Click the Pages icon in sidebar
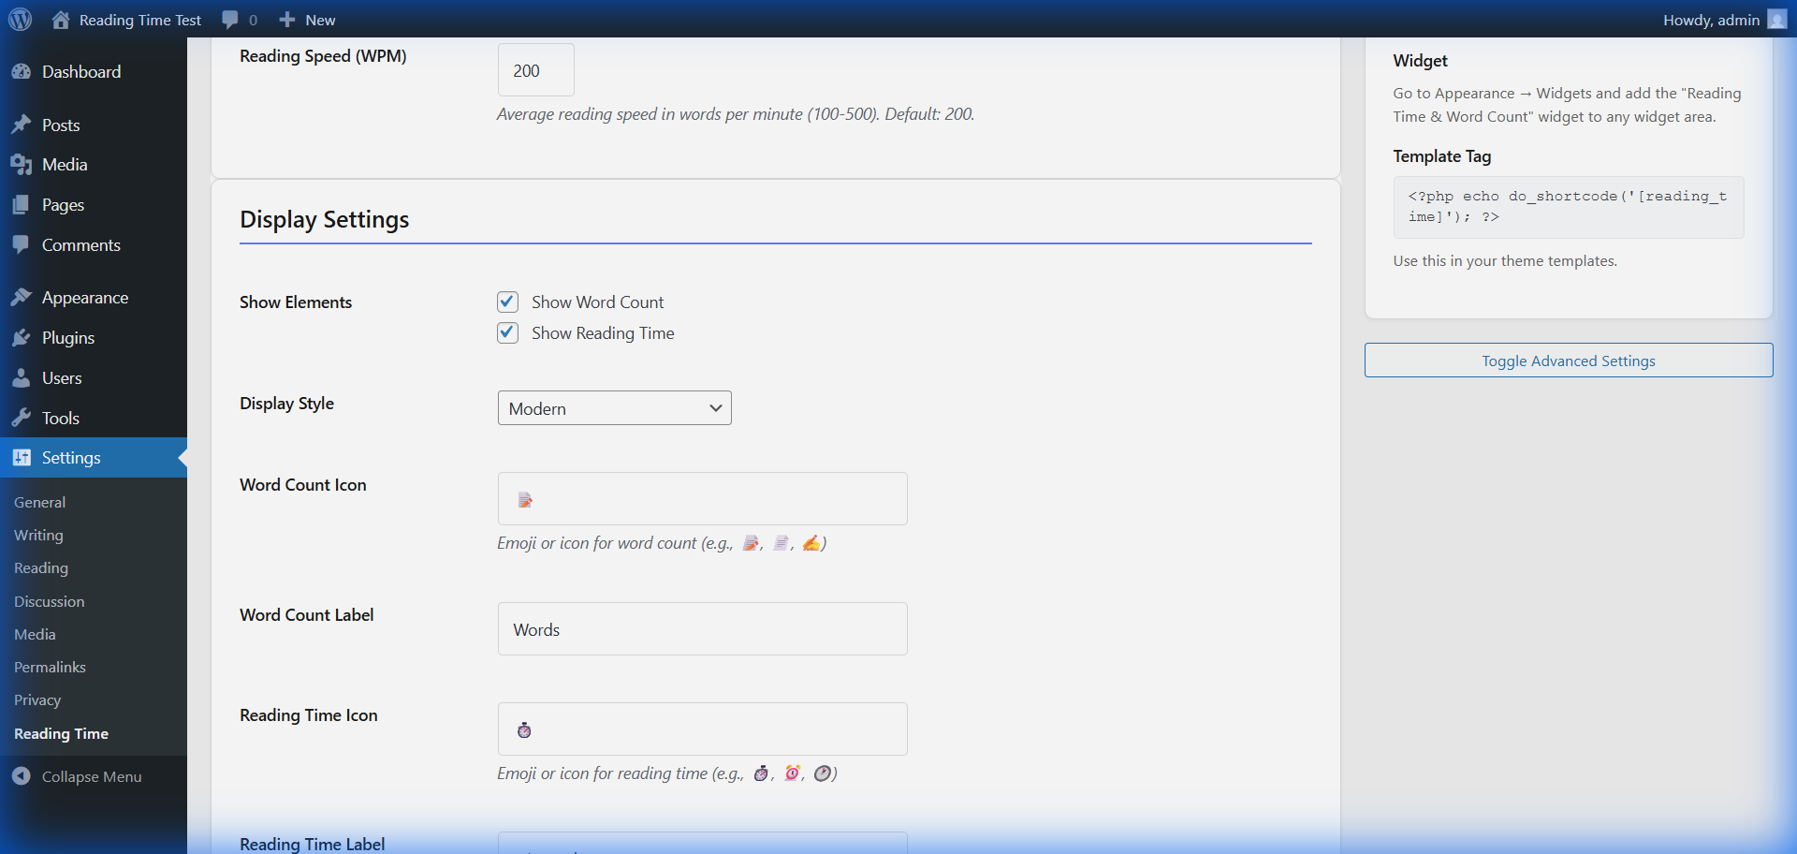Viewport: 1797px width, 854px height. point(22,205)
